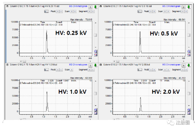Click the B... button in HV 0.25 kV panel

(x=46, y=11)
